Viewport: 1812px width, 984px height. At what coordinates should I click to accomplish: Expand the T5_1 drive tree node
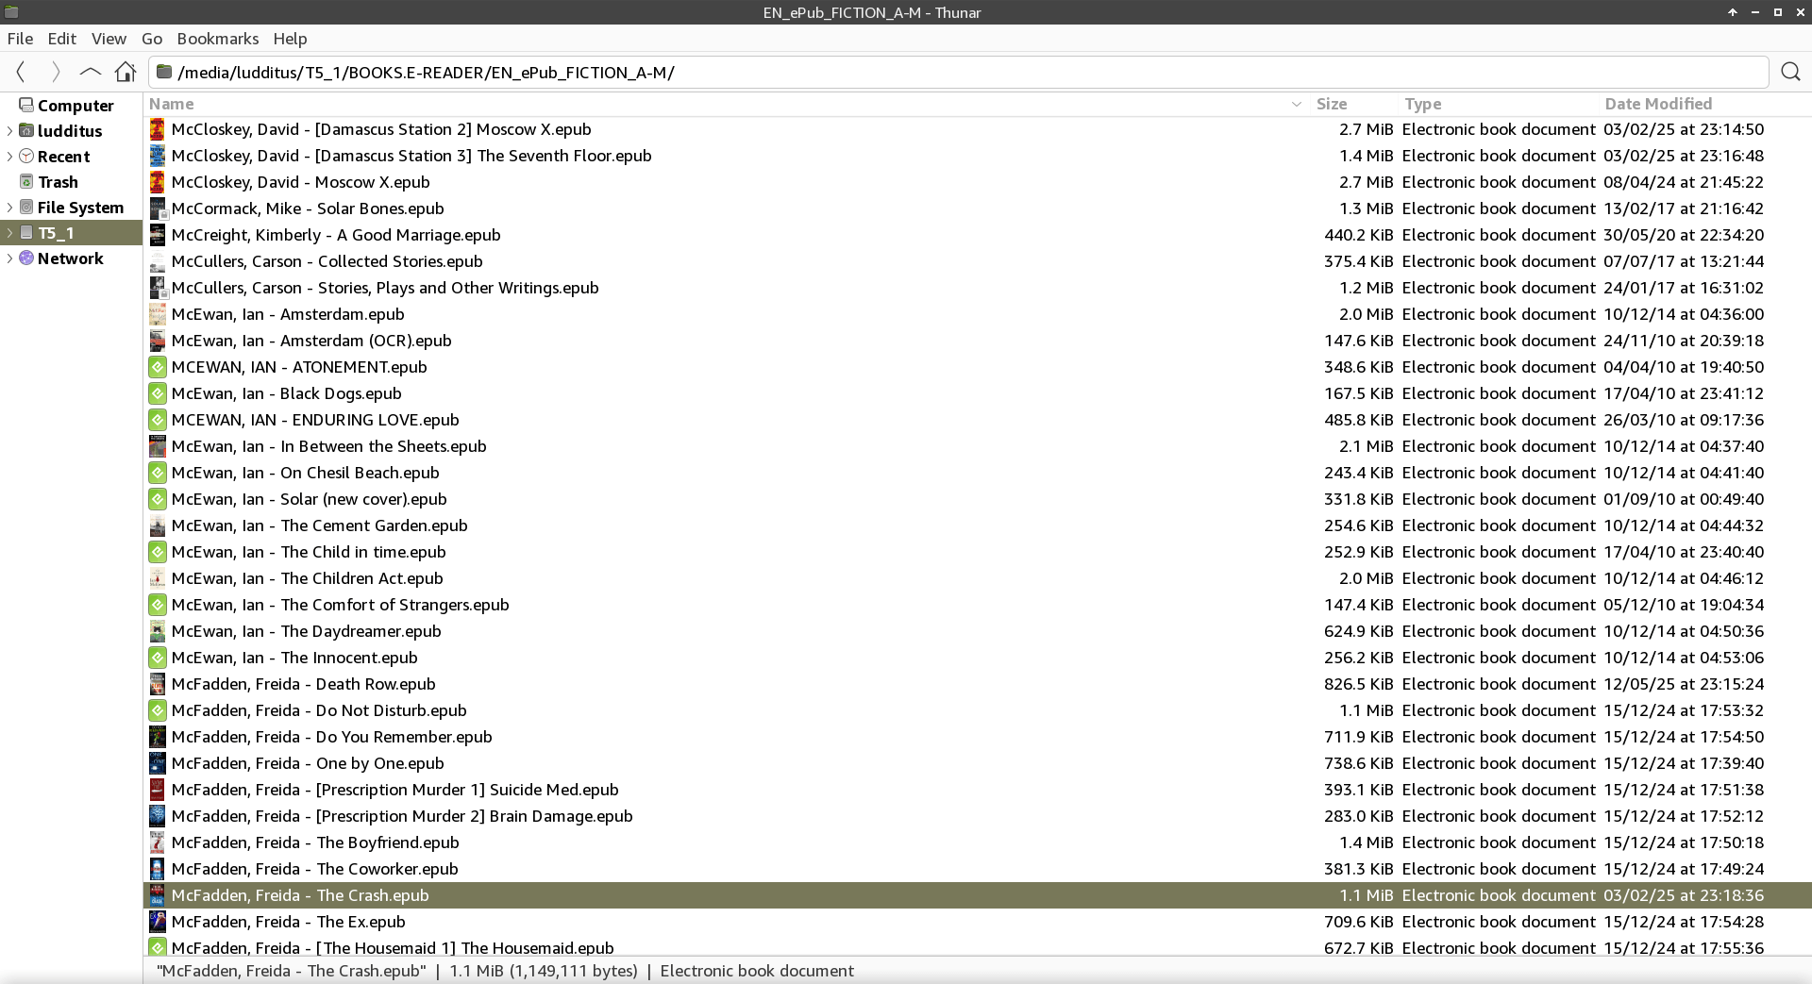[9, 233]
